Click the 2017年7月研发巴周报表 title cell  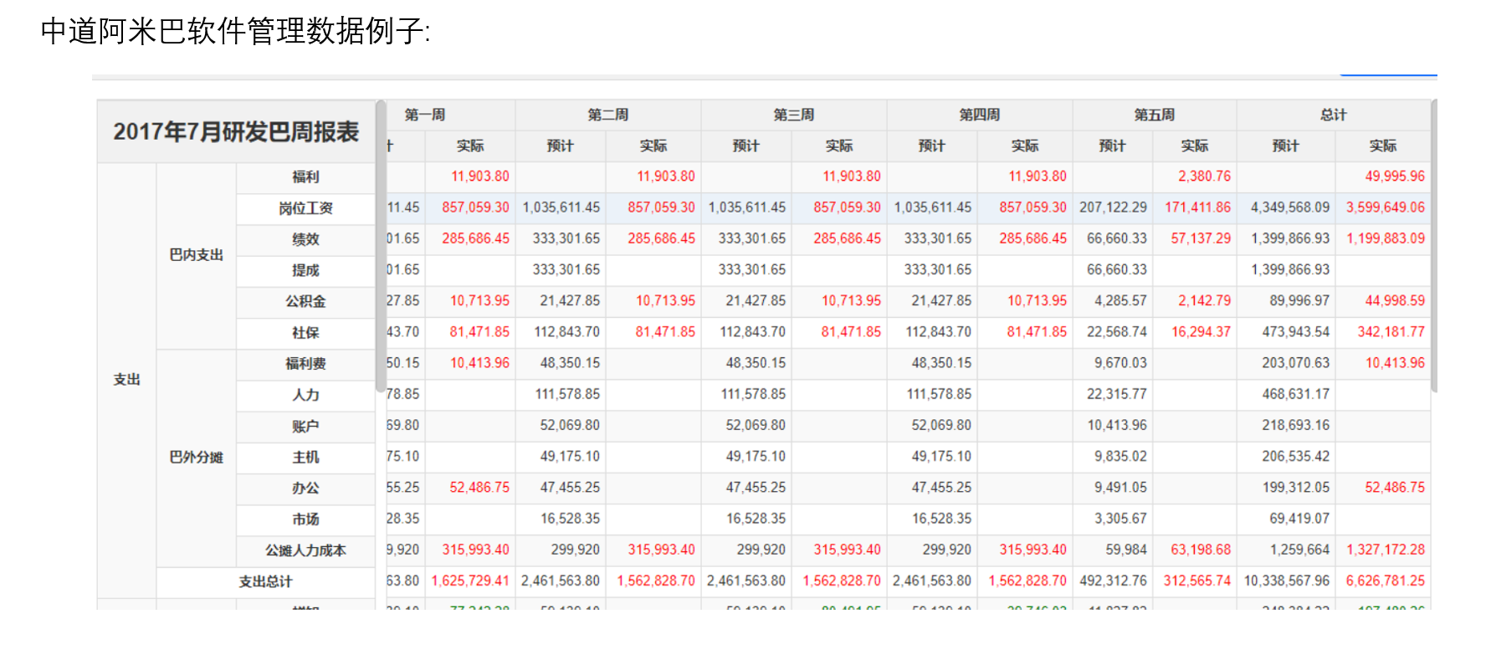click(236, 131)
